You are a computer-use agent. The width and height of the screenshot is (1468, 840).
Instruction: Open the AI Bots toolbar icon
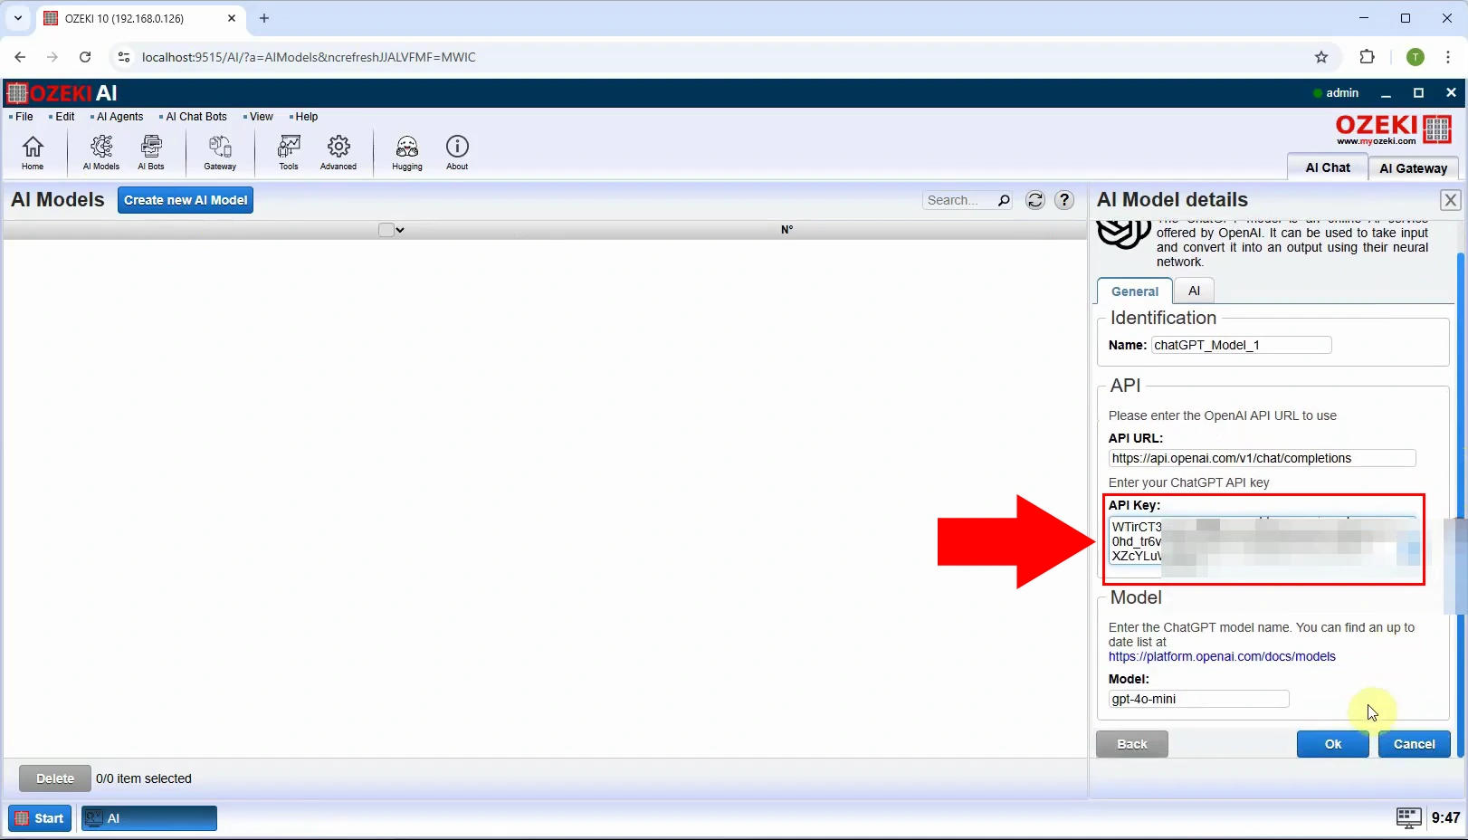(x=151, y=152)
